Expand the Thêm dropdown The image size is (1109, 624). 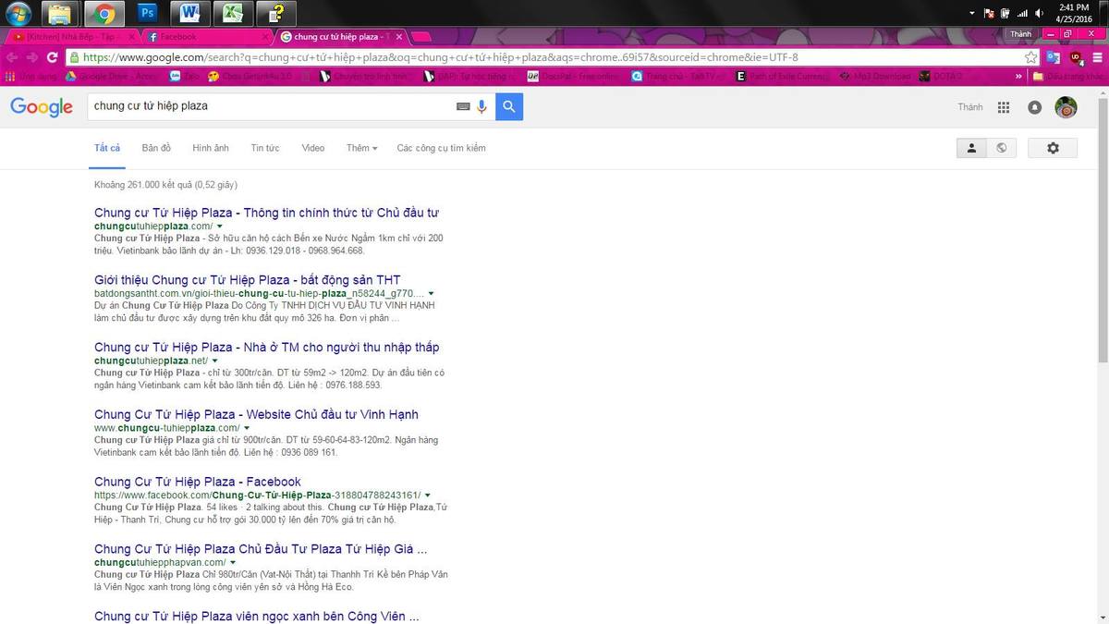click(x=361, y=148)
